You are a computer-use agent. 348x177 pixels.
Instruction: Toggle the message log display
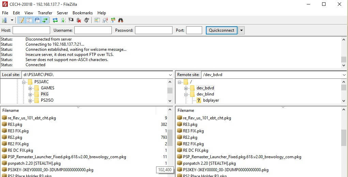coord(21,20)
